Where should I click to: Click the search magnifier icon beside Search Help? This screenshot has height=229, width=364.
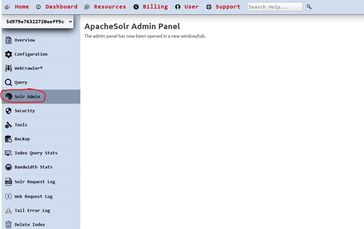point(309,7)
